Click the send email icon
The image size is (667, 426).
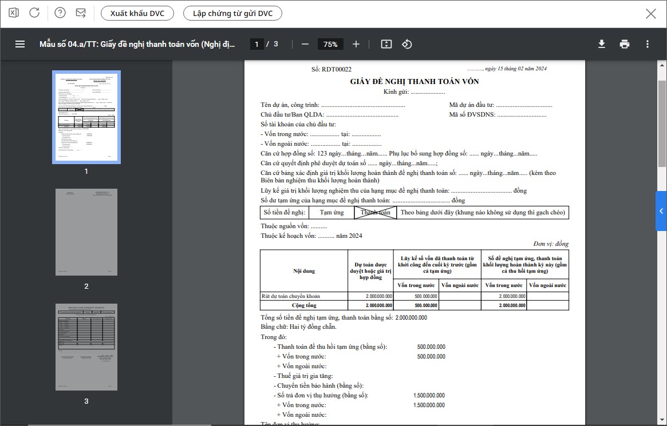click(x=81, y=13)
